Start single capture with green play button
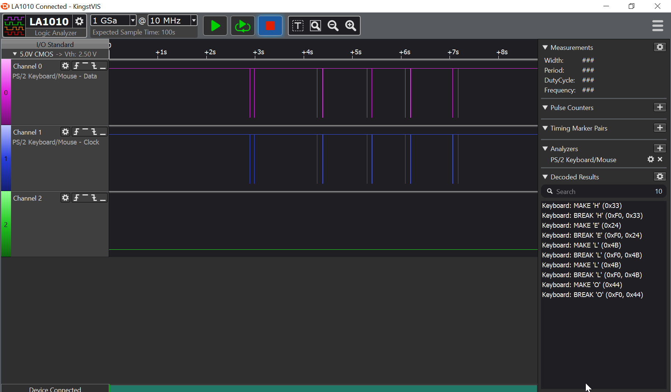The width and height of the screenshot is (671, 392). pyautogui.click(x=215, y=26)
